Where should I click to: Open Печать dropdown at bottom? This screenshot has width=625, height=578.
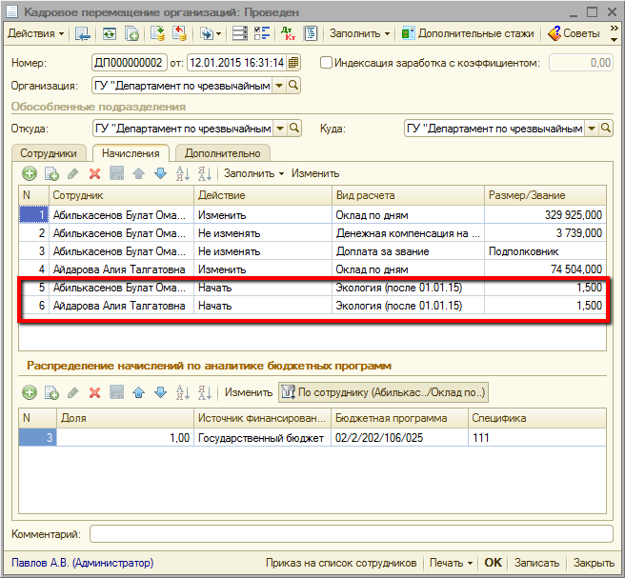pos(450,563)
